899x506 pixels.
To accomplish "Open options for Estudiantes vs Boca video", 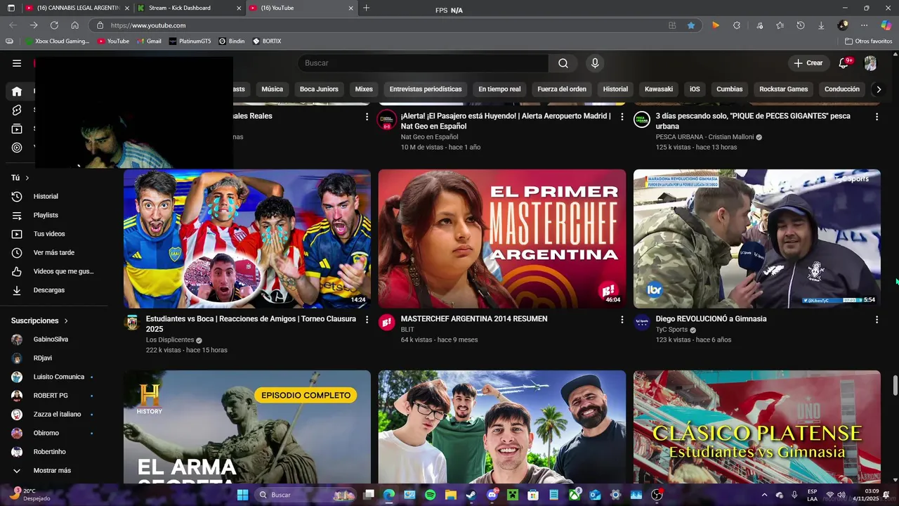I will (x=367, y=320).
